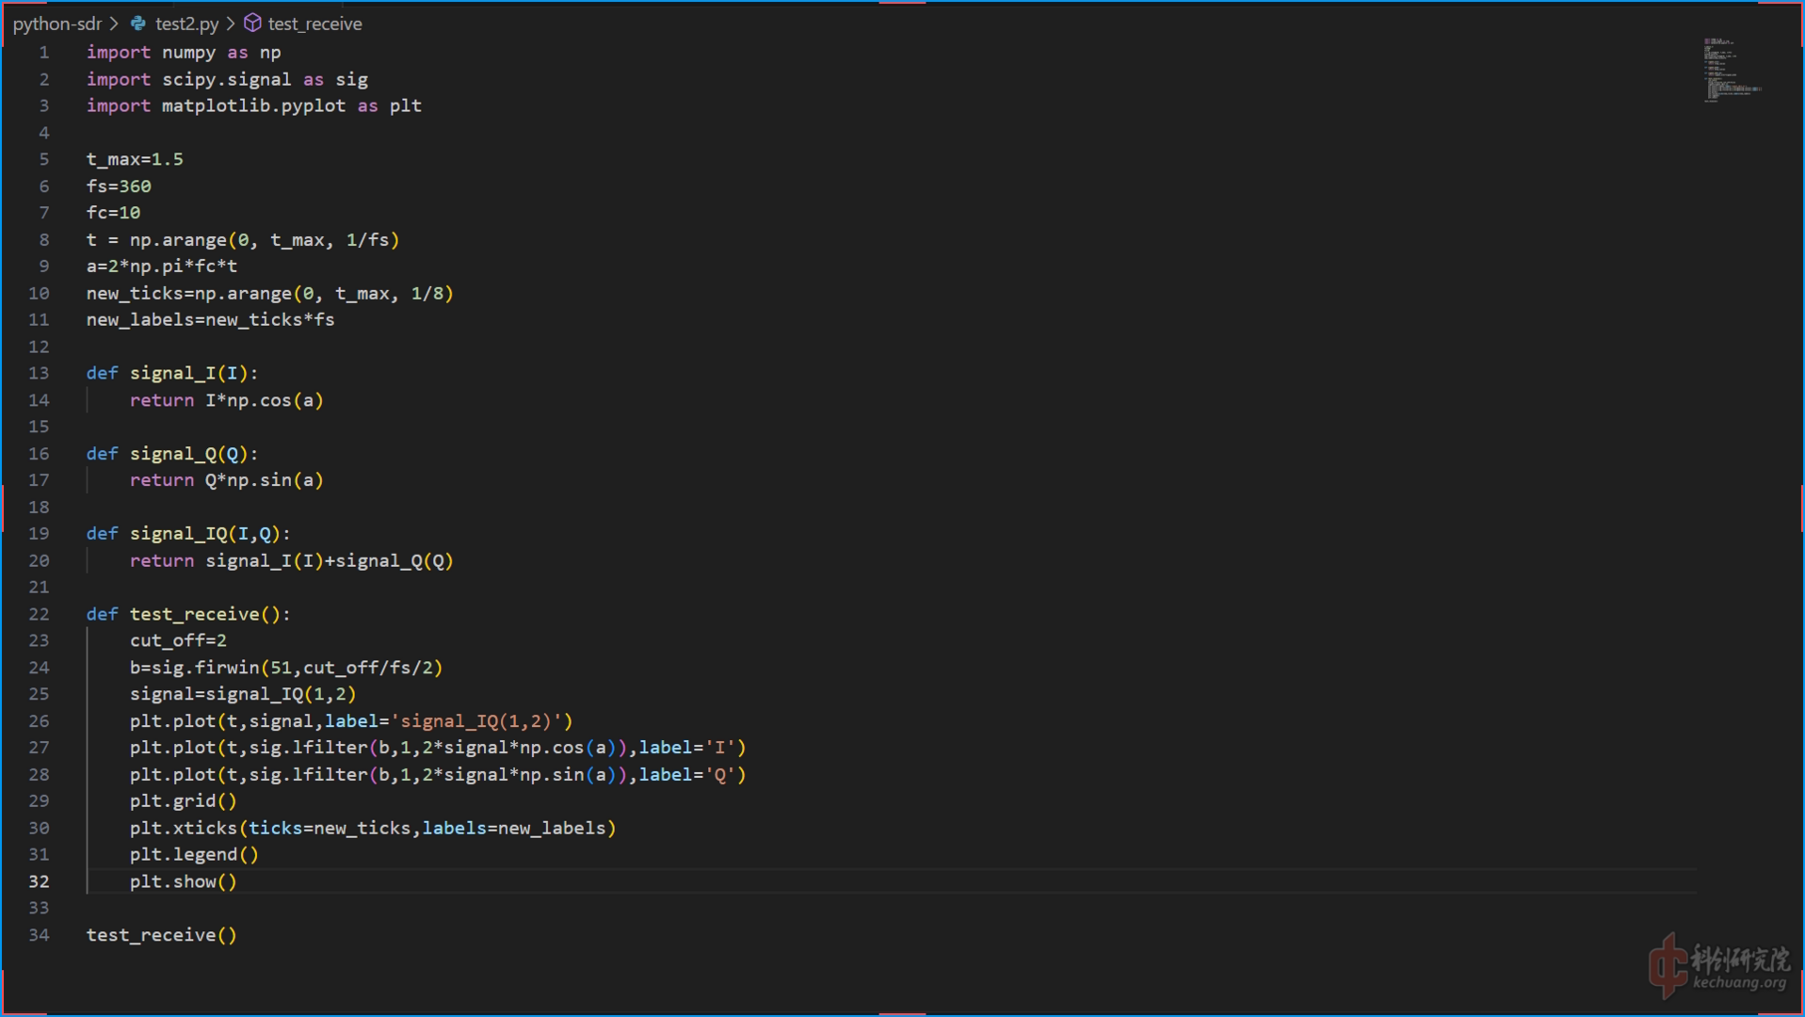Click the chevron after test2.py
Viewport: 1805px width, 1017px height.
point(231,24)
